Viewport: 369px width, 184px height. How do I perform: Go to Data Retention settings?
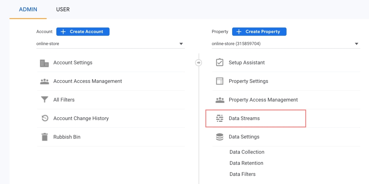point(246,163)
